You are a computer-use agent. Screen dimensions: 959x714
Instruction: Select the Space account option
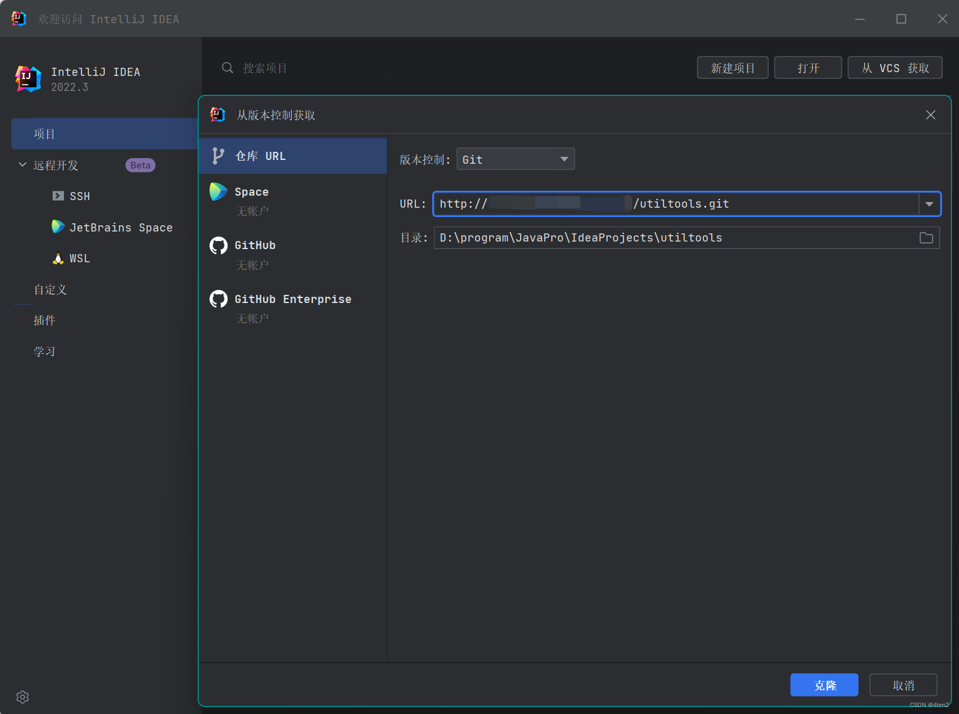pos(293,201)
